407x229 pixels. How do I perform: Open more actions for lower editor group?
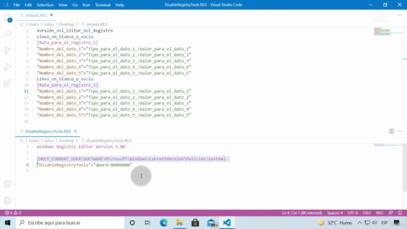click(x=400, y=131)
